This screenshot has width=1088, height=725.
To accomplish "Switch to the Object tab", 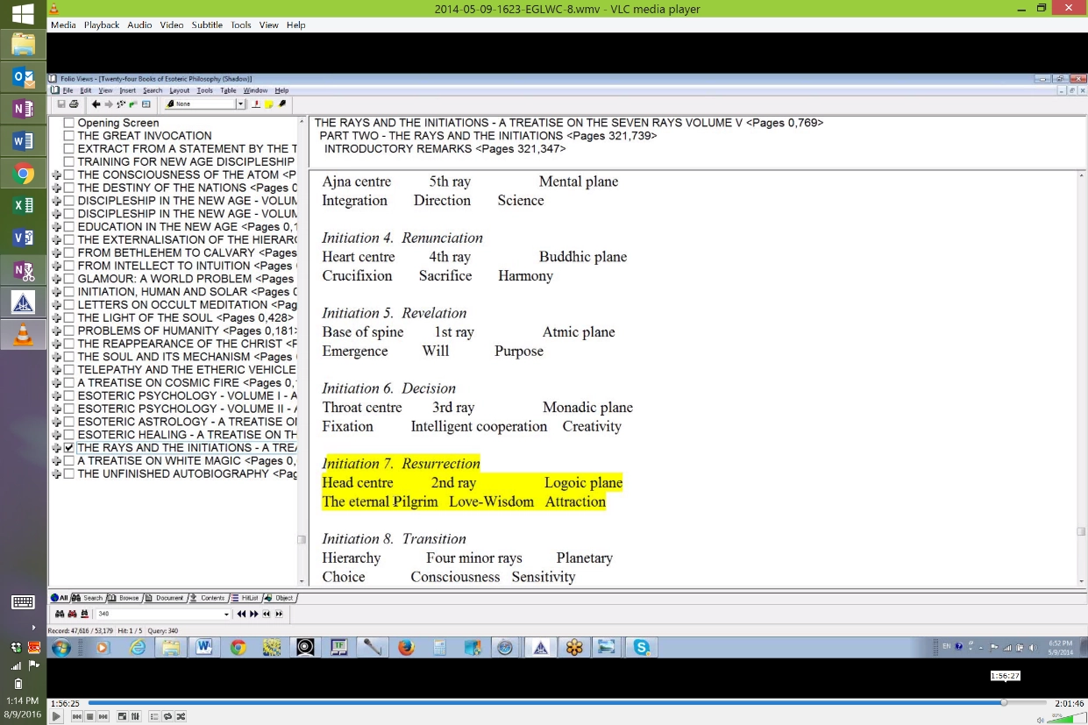I will click(279, 598).
